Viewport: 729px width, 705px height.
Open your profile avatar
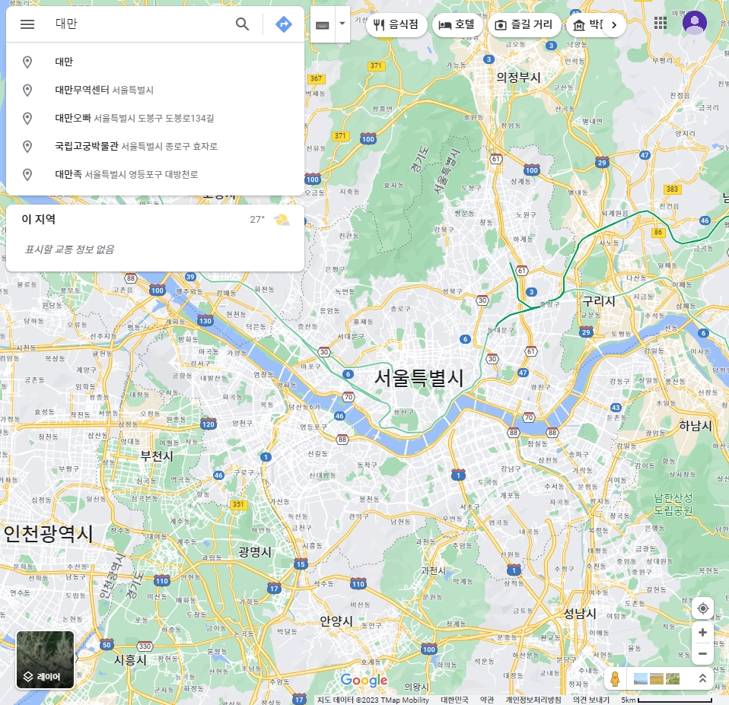tap(694, 23)
